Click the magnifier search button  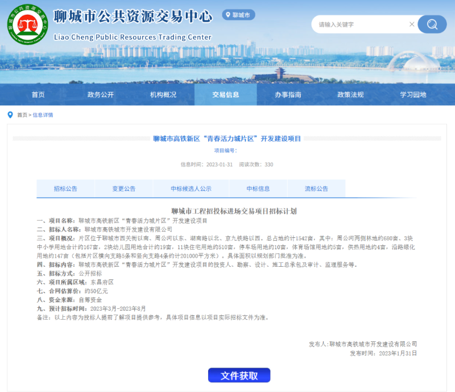pos(432,24)
